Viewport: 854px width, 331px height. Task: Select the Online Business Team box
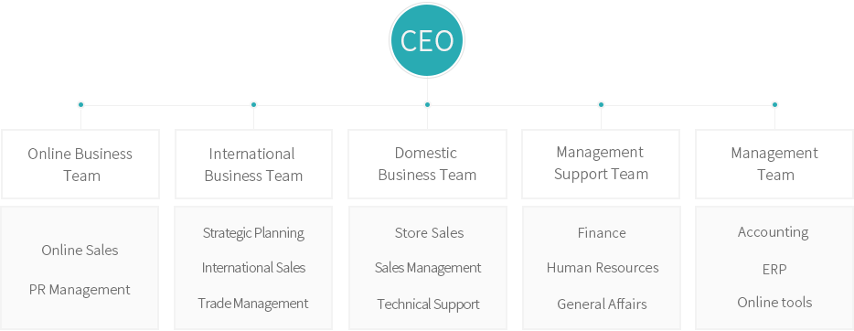tap(80, 164)
